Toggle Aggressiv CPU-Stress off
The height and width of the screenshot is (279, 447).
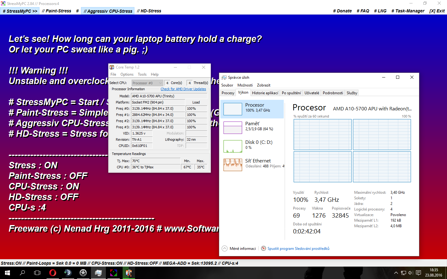(x=108, y=11)
